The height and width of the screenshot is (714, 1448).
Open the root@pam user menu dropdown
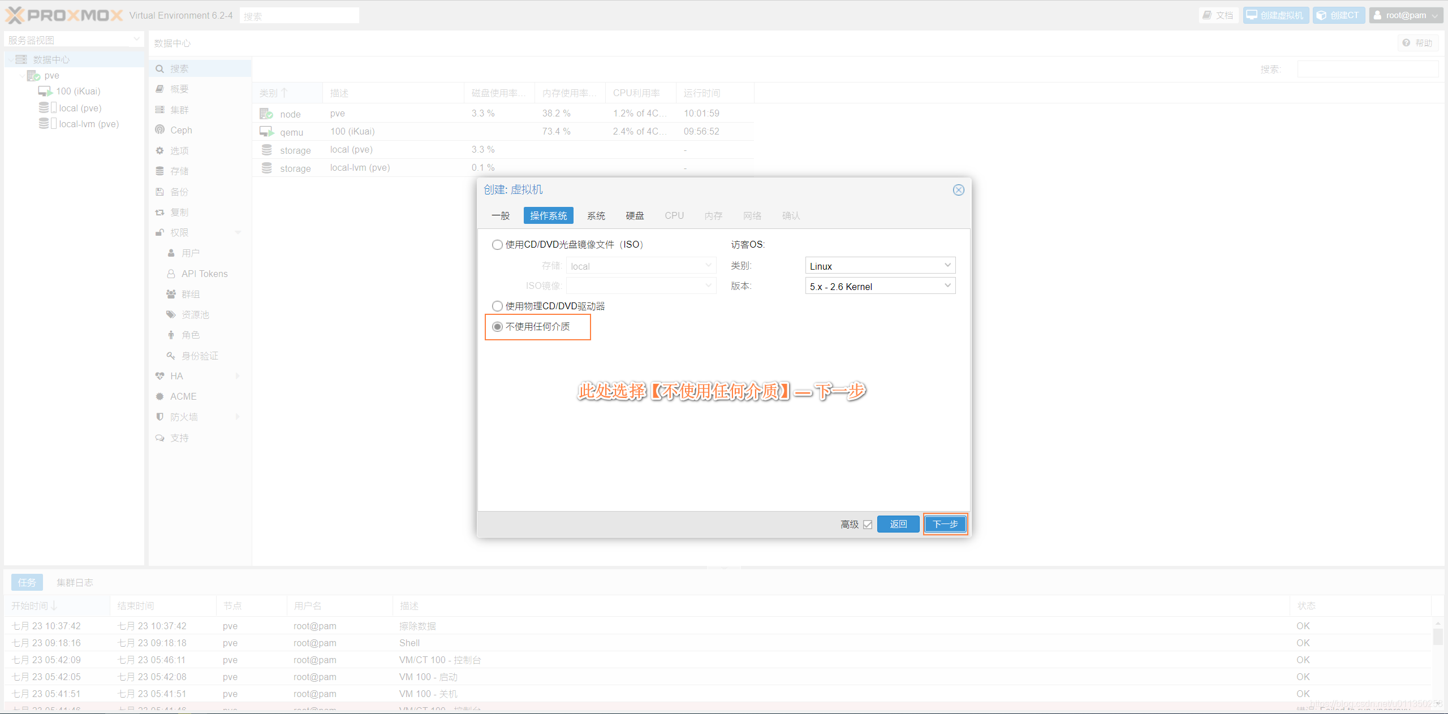pos(1406,15)
